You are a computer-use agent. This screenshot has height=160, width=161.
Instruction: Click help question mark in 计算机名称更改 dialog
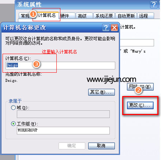coord(106,27)
